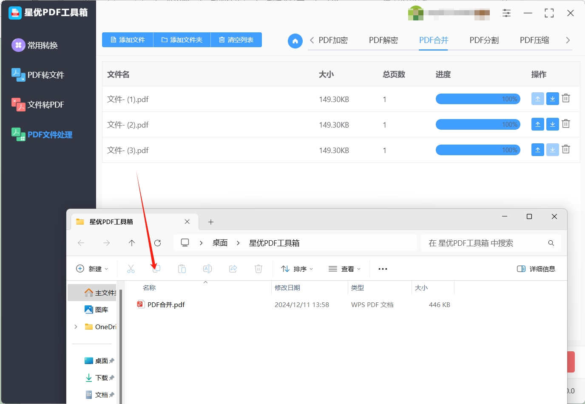This screenshot has height=404, width=585.
Task: Move 文件- (2).pdf up in the list
Action: (538, 124)
